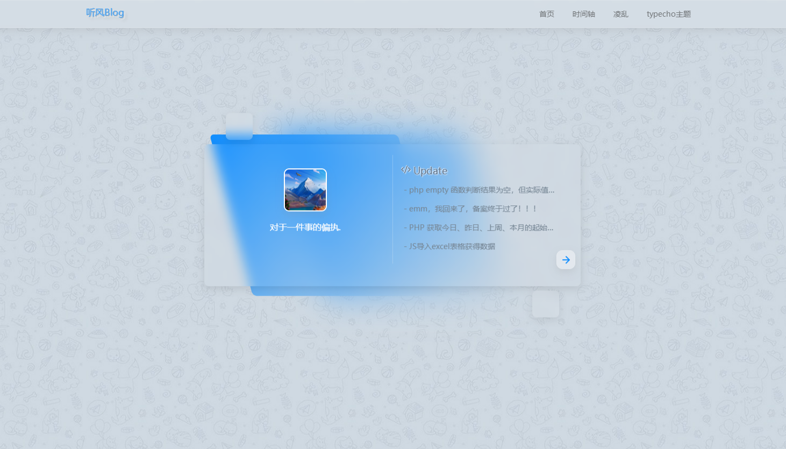
Task: Click the code </> icon beside Update
Action: [405, 169]
